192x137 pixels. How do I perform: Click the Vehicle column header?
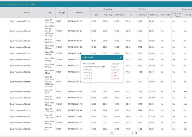pos(79,12)
